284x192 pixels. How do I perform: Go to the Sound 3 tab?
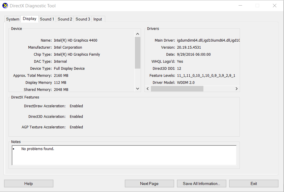tap(83, 19)
